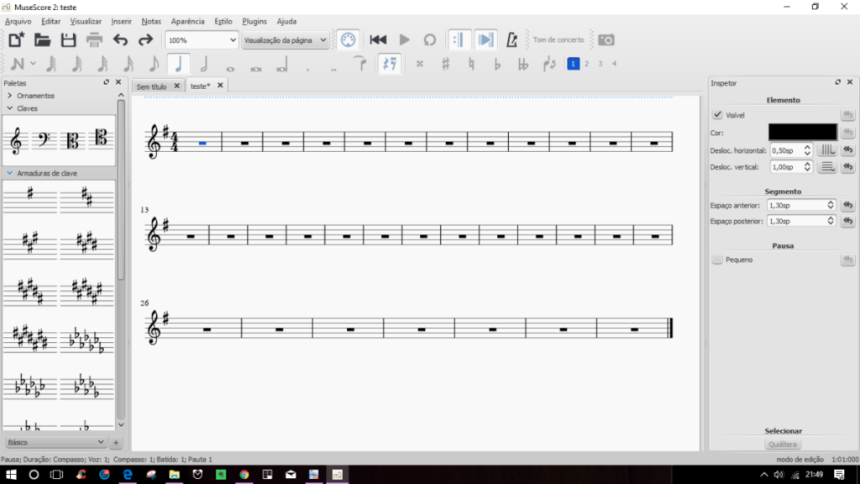Screen dimensions: 860x484
Task: Toggle the metronome icon in the toolbar
Action: coord(512,39)
